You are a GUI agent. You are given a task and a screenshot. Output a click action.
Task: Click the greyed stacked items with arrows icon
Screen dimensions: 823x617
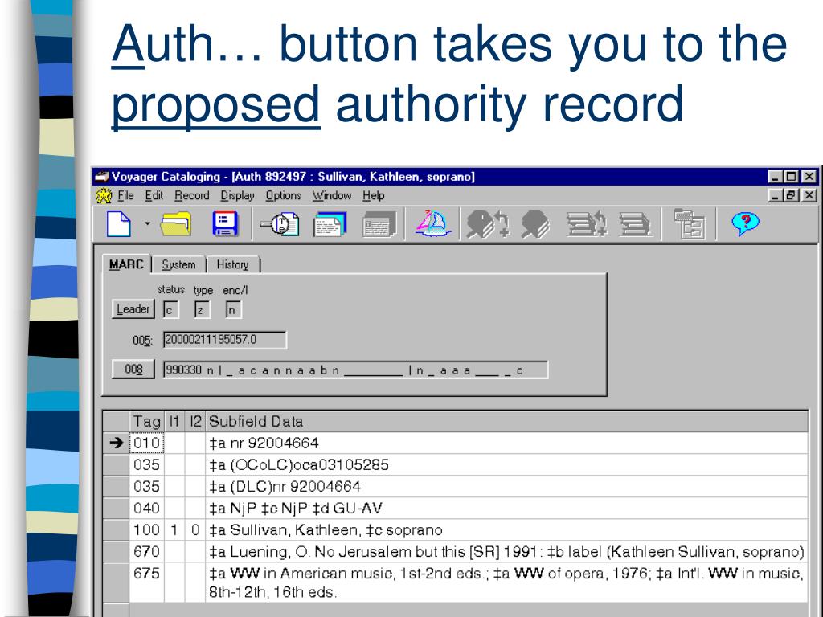pyautogui.click(x=586, y=224)
